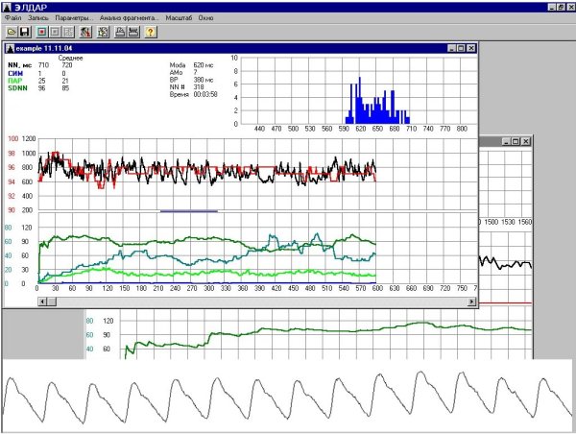
Task: Click the horizontal scrollbar thumb in example window
Action: click(x=52, y=301)
